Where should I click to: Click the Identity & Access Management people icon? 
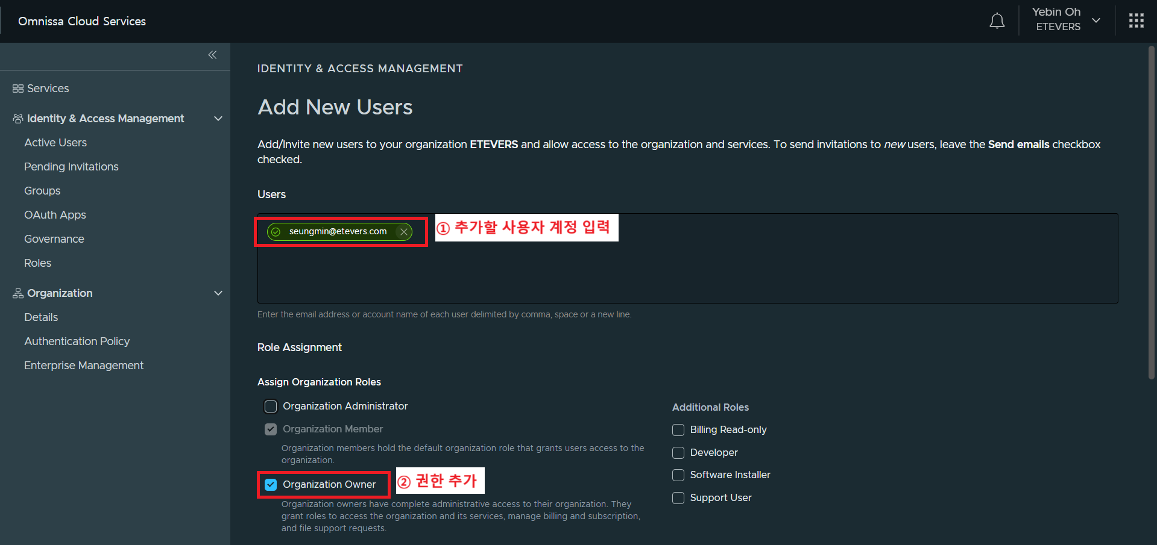pos(18,119)
